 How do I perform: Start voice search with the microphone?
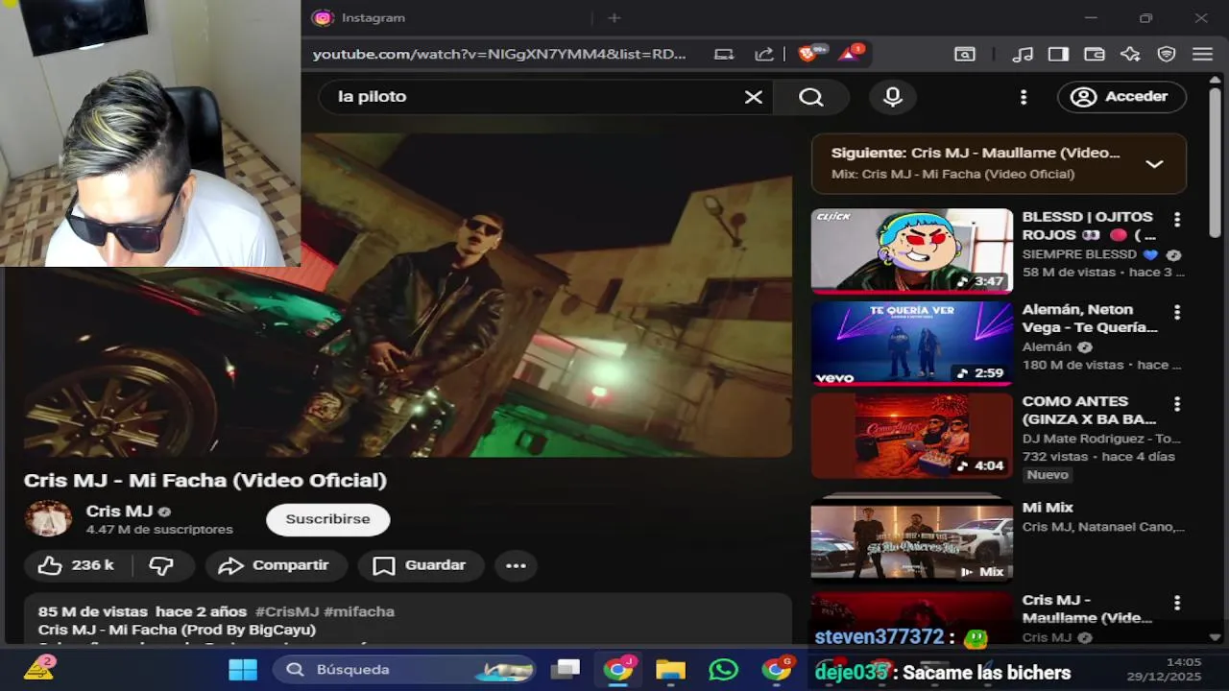tap(893, 97)
